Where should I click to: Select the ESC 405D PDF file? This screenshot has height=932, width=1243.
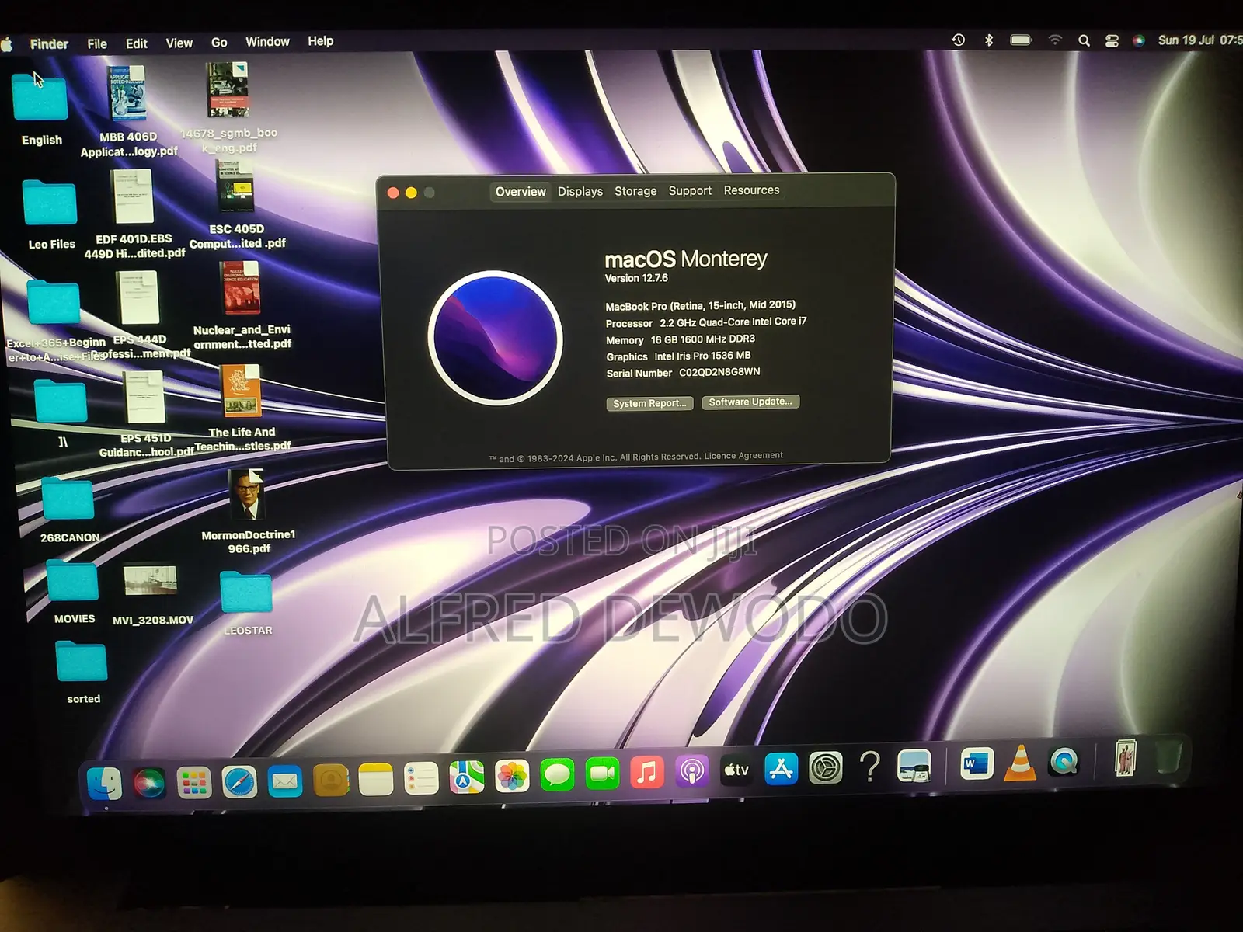coord(236,204)
